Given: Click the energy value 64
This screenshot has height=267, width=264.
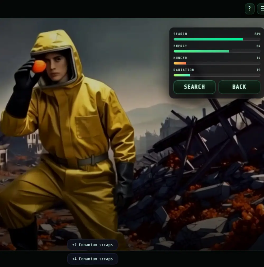Looking at the screenshot, I should point(258,46).
